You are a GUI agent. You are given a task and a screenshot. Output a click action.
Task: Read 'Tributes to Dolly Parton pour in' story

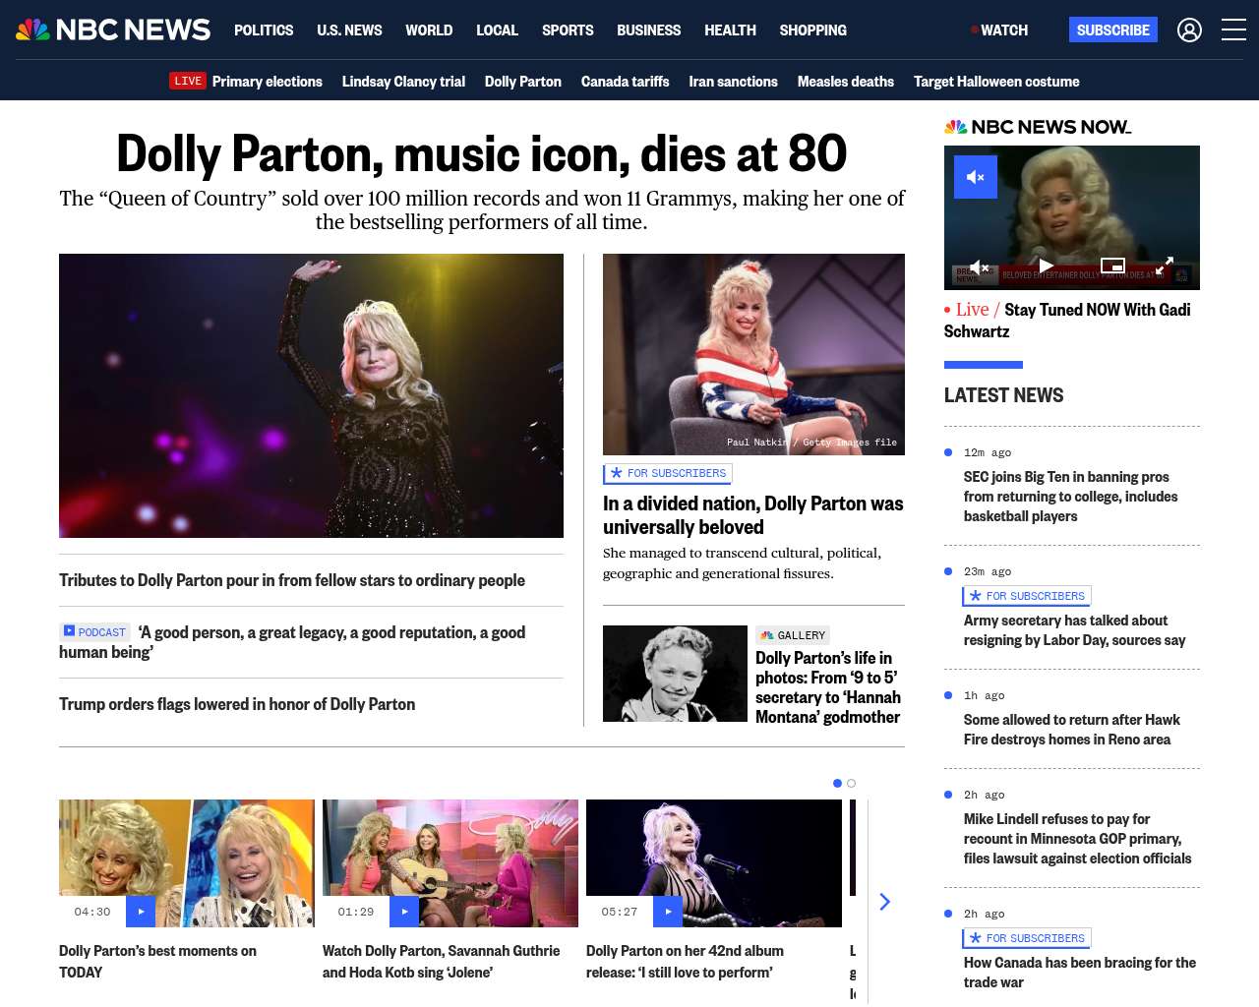[x=292, y=580]
